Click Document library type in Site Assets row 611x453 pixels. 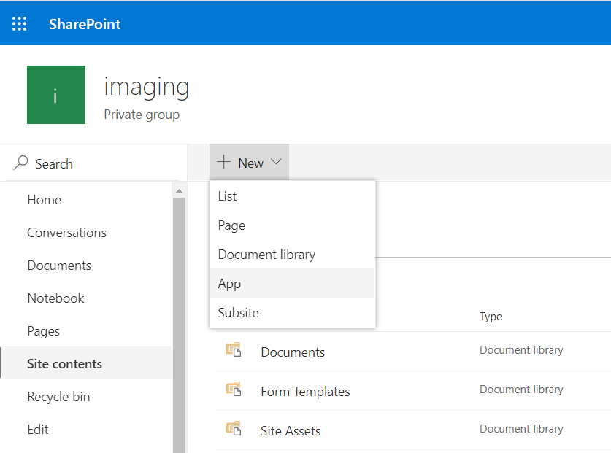point(521,429)
